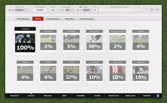Choose the Spielmacher number 10 talent
Screen dimensions: 167x103
pyautogui.click(x=117, y=72)
